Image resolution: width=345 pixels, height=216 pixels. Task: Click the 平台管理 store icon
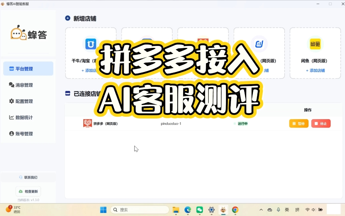tap(11, 69)
